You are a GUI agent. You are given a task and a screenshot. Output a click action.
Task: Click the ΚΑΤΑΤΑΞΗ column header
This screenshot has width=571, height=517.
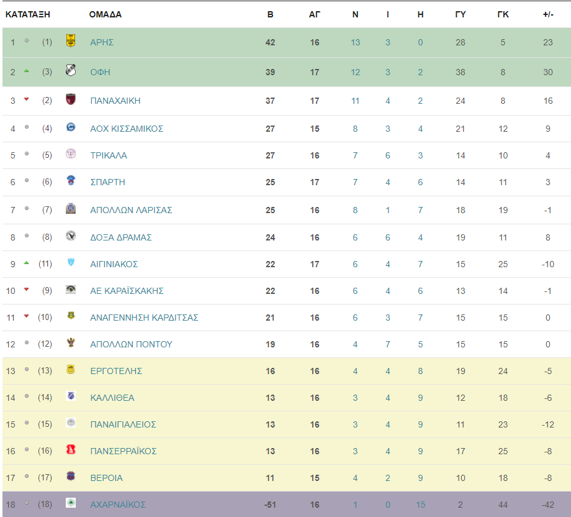27,14
